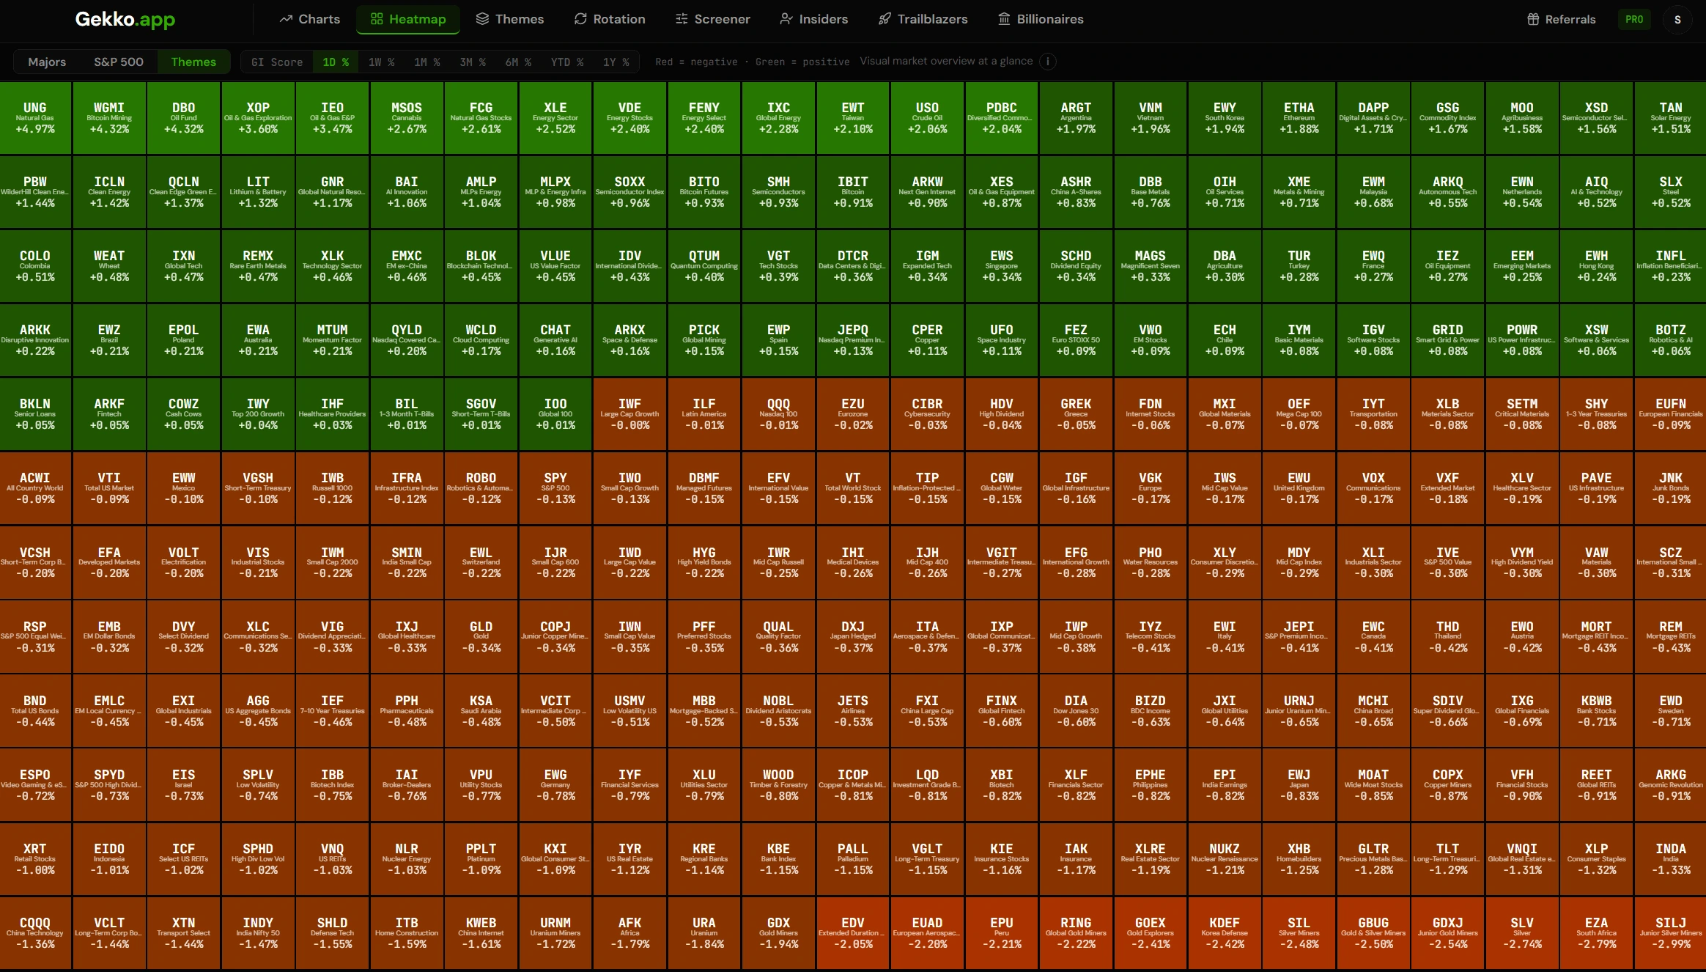Click the Gekko.app logo
1706x972 pixels.
[x=125, y=19]
